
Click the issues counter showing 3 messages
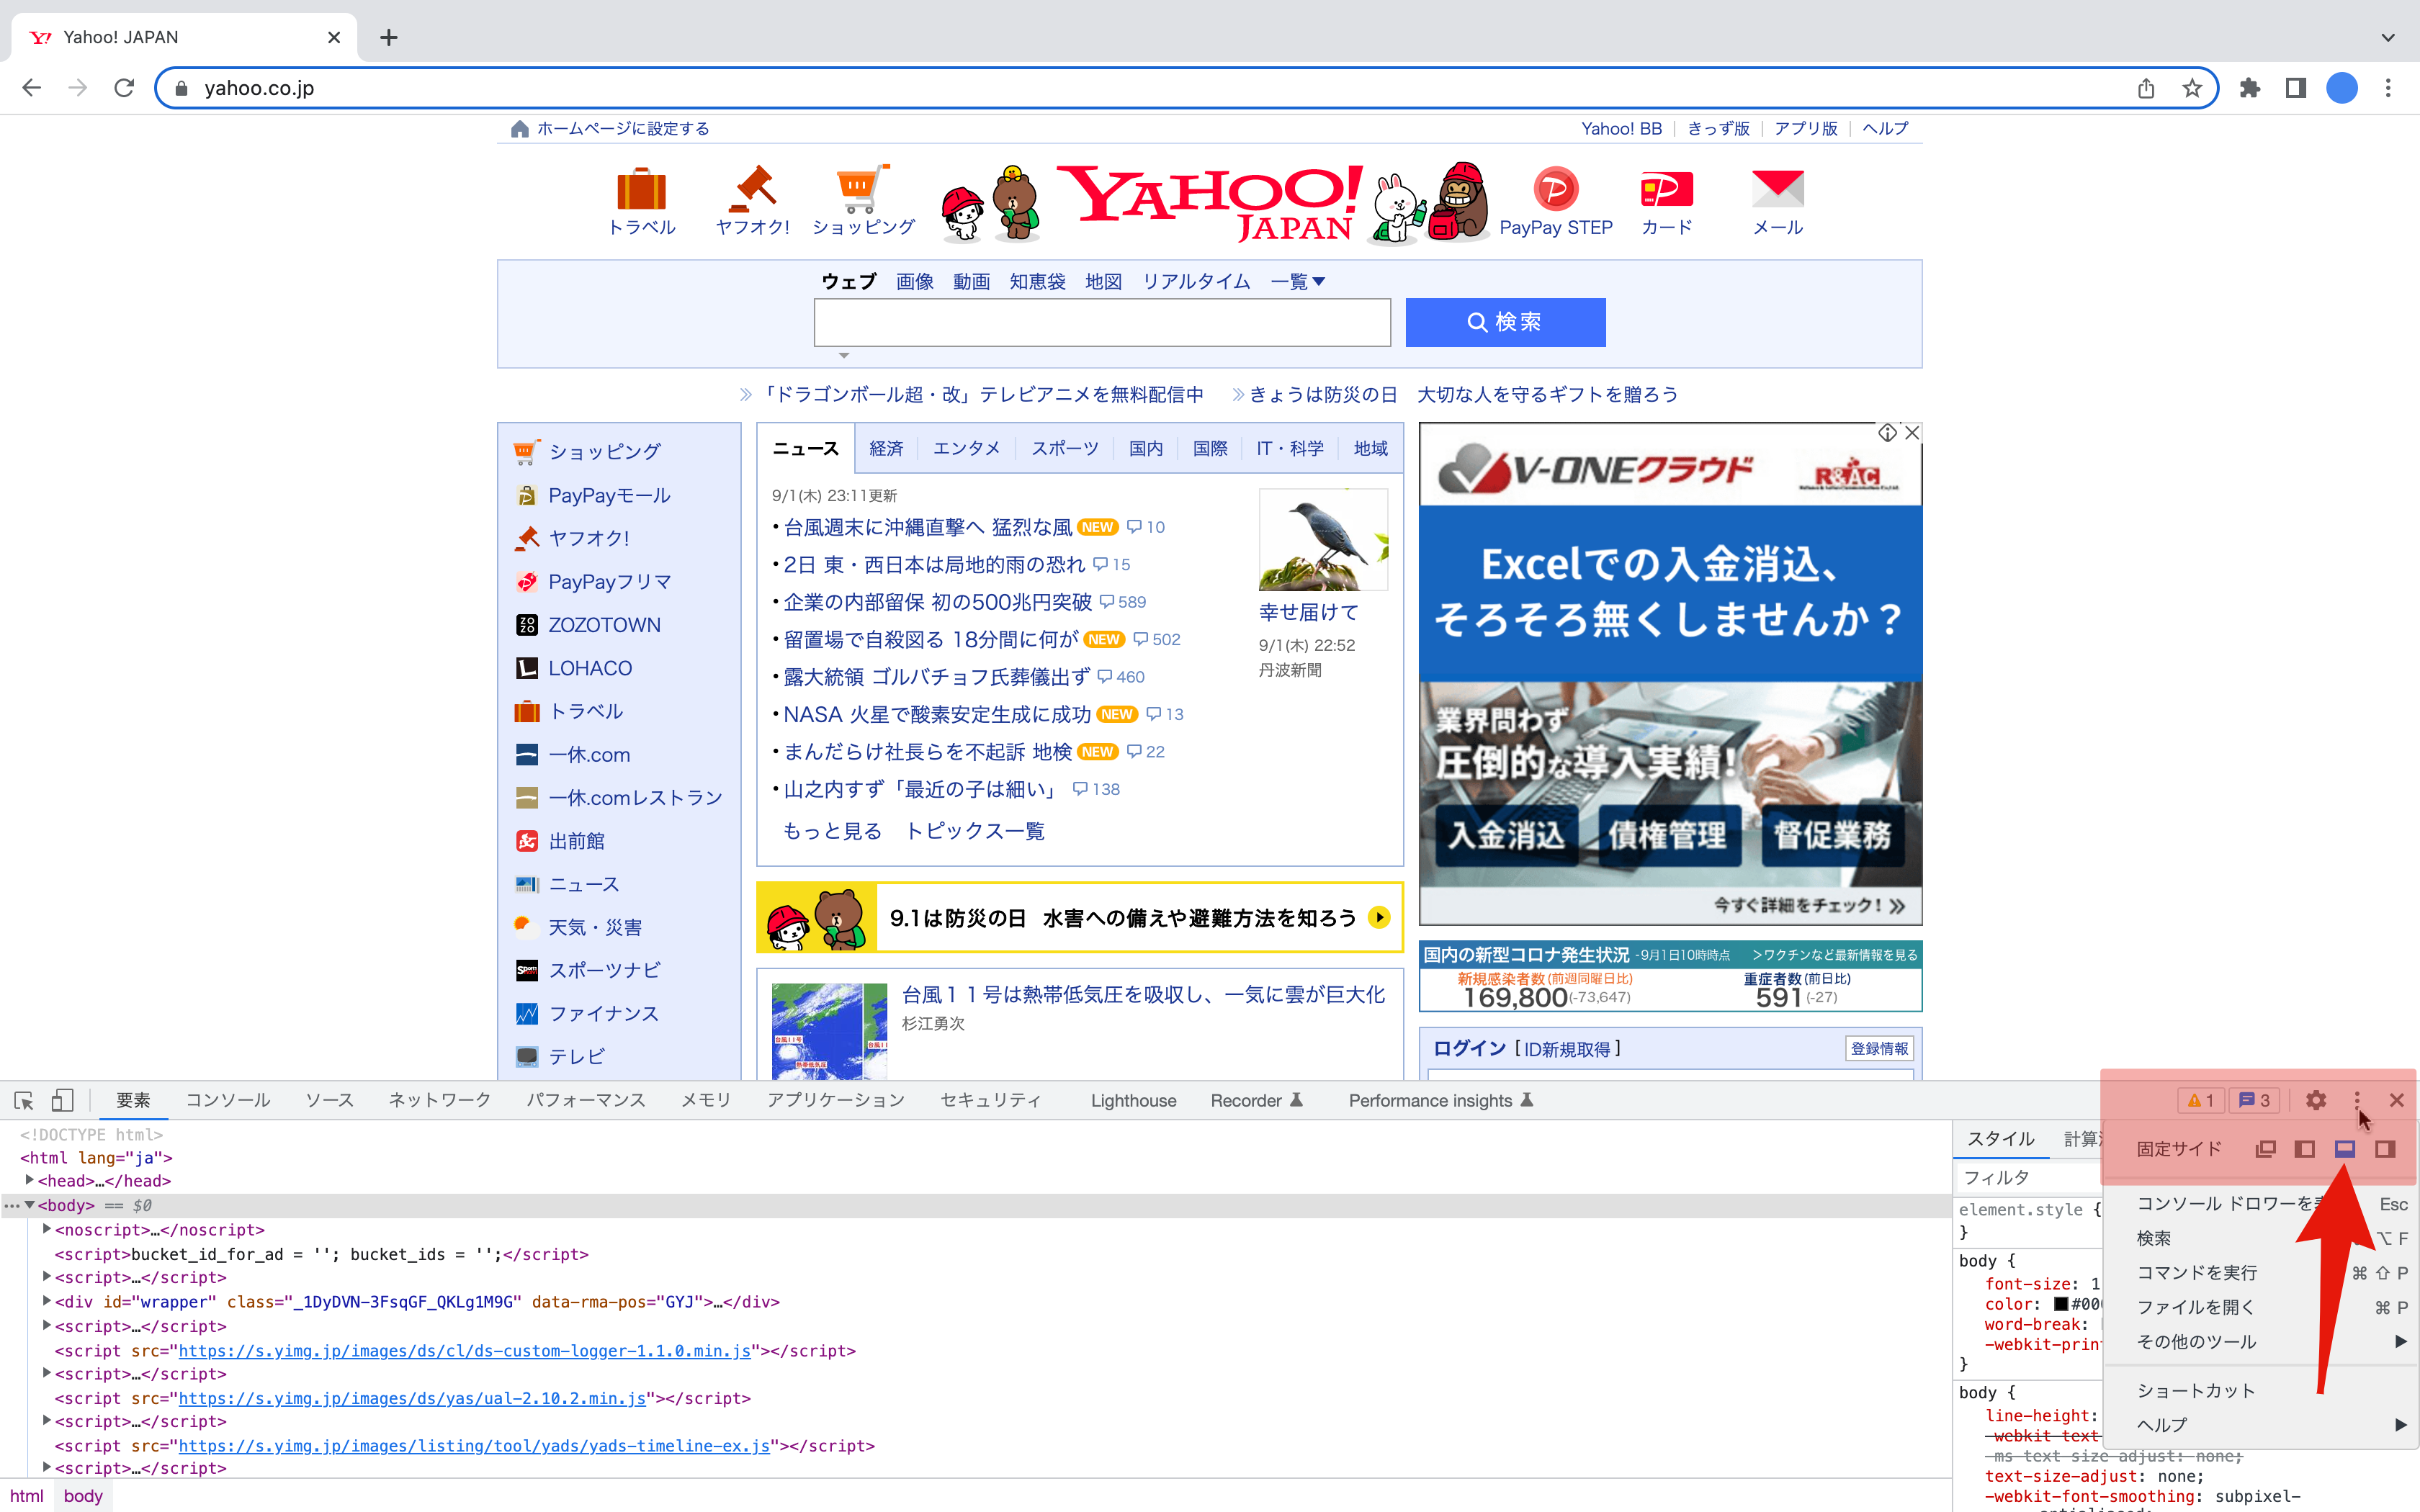coord(2256,1100)
